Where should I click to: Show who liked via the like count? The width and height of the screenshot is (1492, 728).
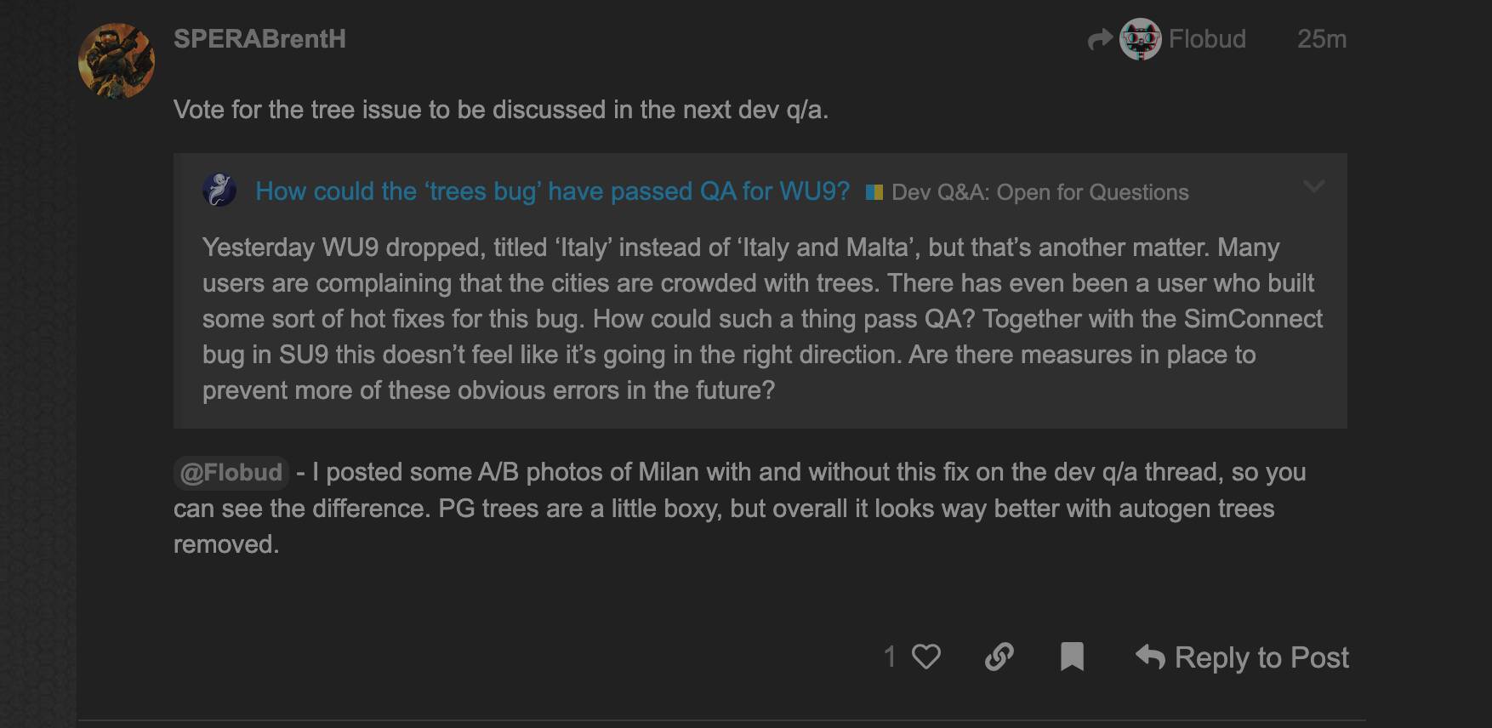pyautogui.click(x=890, y=657)
